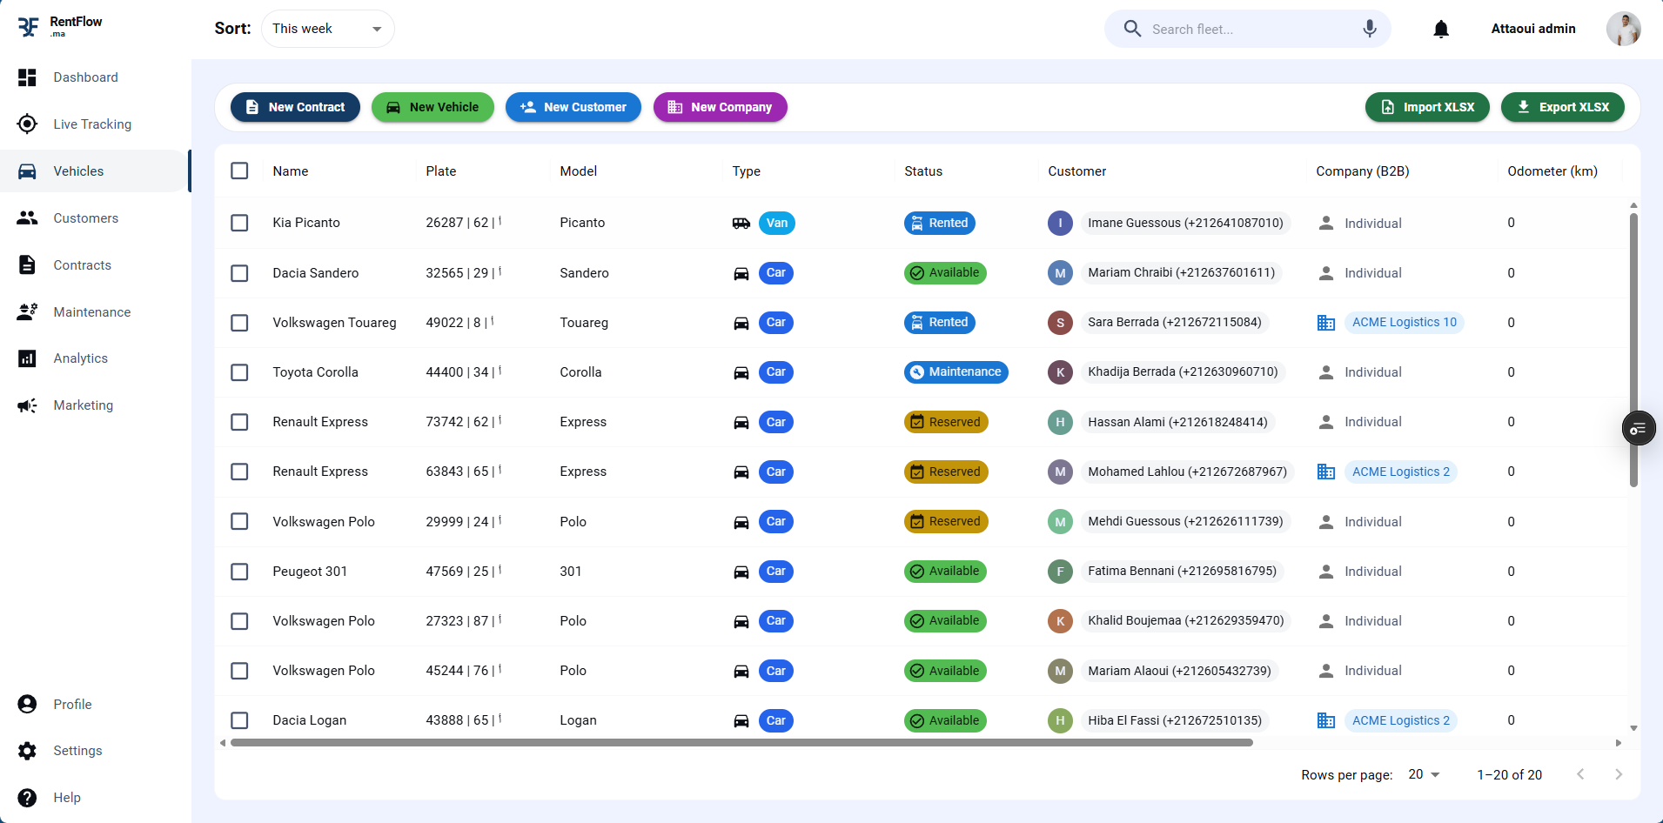
Task: Click plate 47569 | 25 cell
Action: point(463,572)
